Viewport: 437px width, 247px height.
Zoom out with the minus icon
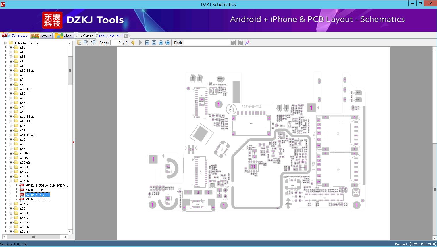tap(161, 43)
